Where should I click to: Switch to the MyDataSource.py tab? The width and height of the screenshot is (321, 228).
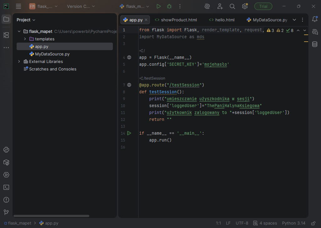tap(267, 20)
